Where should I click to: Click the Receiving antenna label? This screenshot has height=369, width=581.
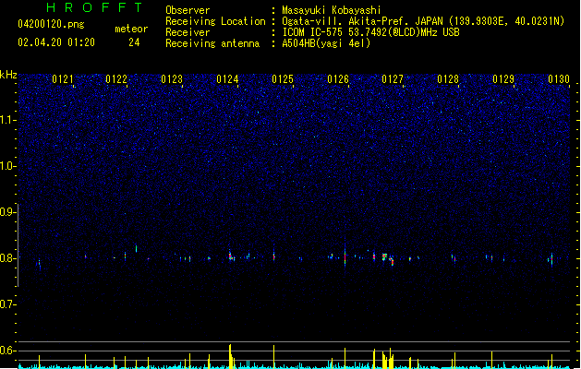tap(212, 43)
